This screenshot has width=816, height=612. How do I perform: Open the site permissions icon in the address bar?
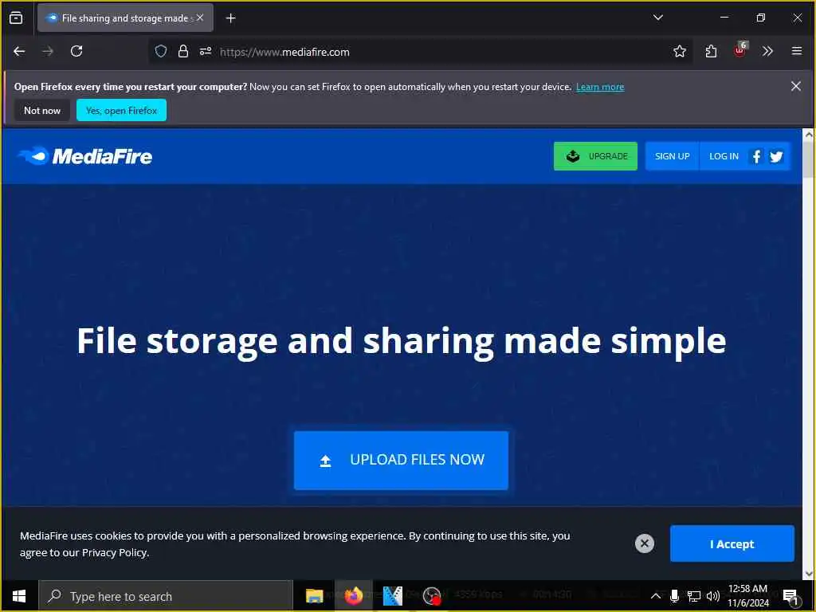(x=206, y=51)
